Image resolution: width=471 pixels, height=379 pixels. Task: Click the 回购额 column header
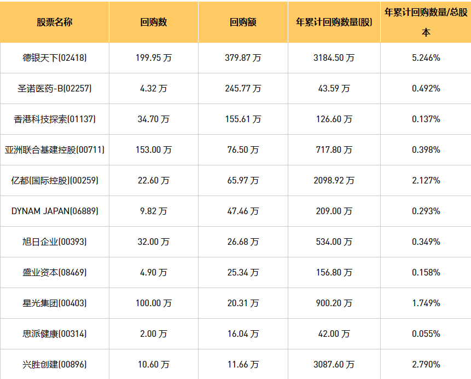(x=243, y=22)
